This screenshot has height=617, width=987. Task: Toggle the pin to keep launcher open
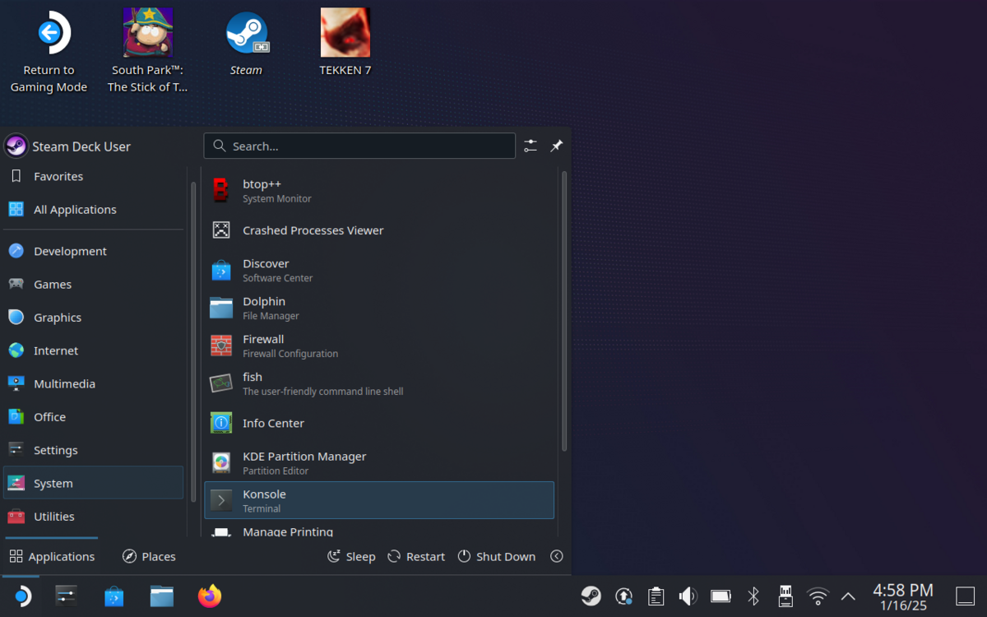557,146
